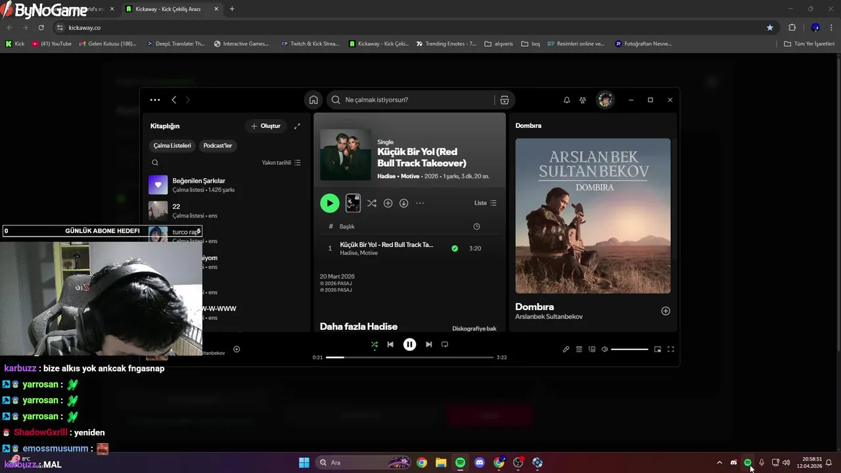
Task: Open the Discografiye bak link
Action: [474, 328]
